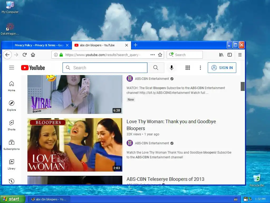270x203 pixels.
Task: Open Shorts in YouTube sidebar
Action: (x=12, y=125)
